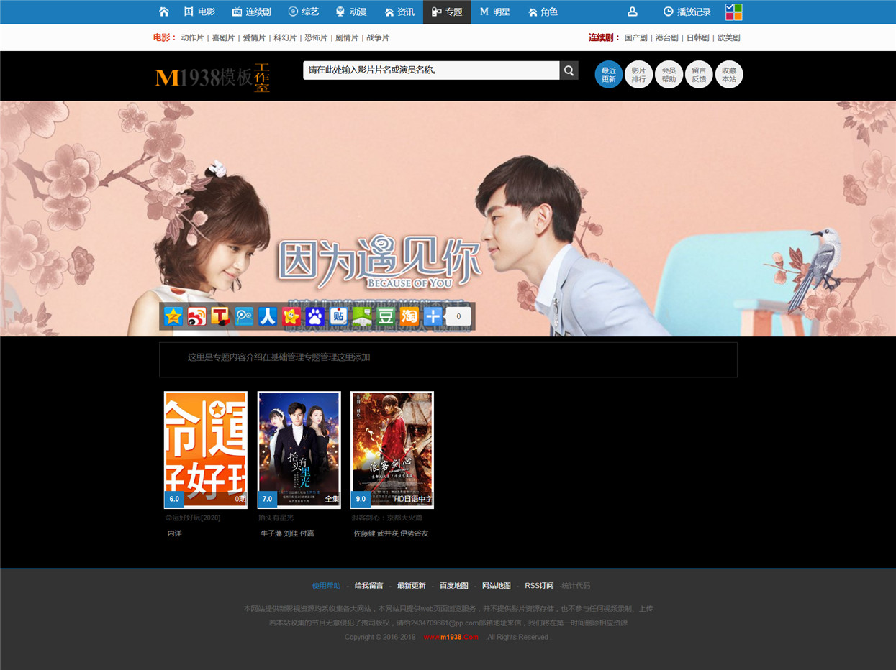Open the 使用帮助 footer link

click(326, 586)
